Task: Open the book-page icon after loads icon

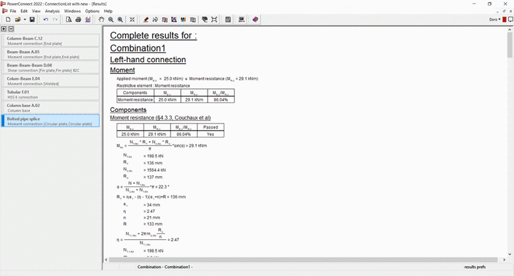Action: click(x=165, y=20)
